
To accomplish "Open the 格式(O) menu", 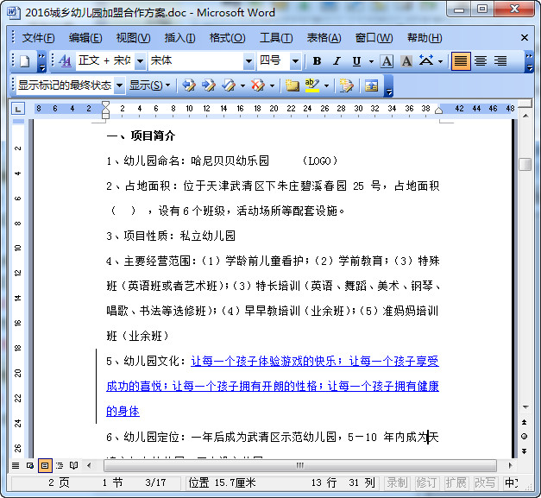I will pyautogui.click(x=228, y=38).
